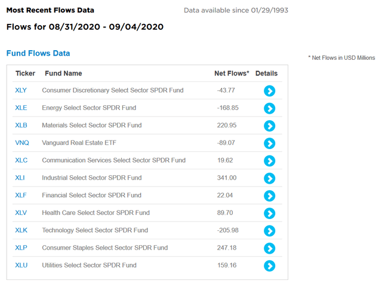Select Industrial Select Sector SPDR Fund name
This screenshot has height=286, width=382.
92,178
